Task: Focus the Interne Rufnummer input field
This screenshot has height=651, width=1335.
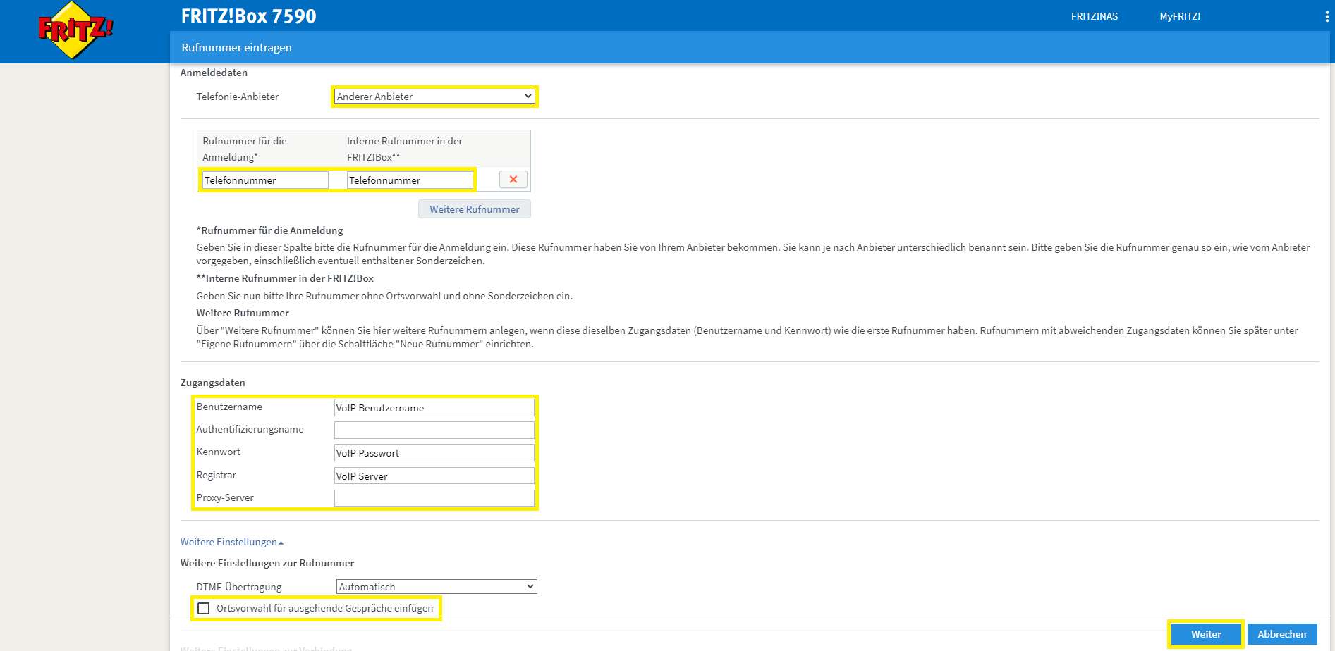Action: 410,180
